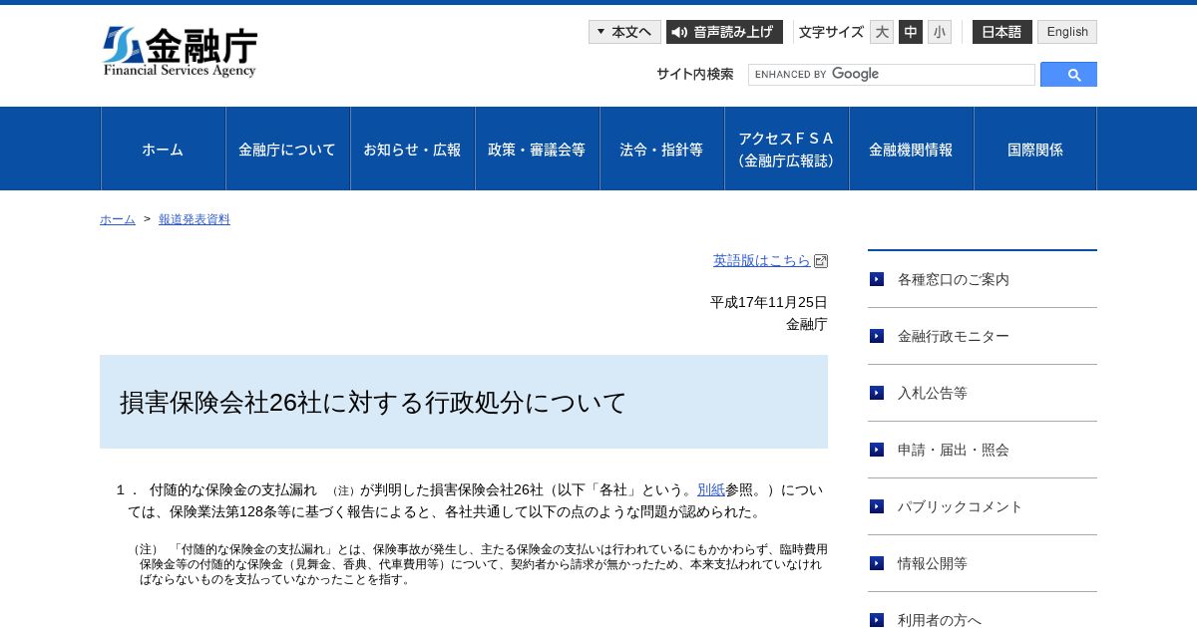1197x628 pixels.
Task: Click the external link icon beside 英語版はこちら
Action: click(x=821, y=261)
